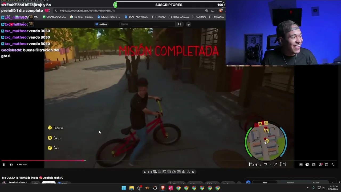Click the SUSCRIPTORES goal bar overlay

click(169, 5)
